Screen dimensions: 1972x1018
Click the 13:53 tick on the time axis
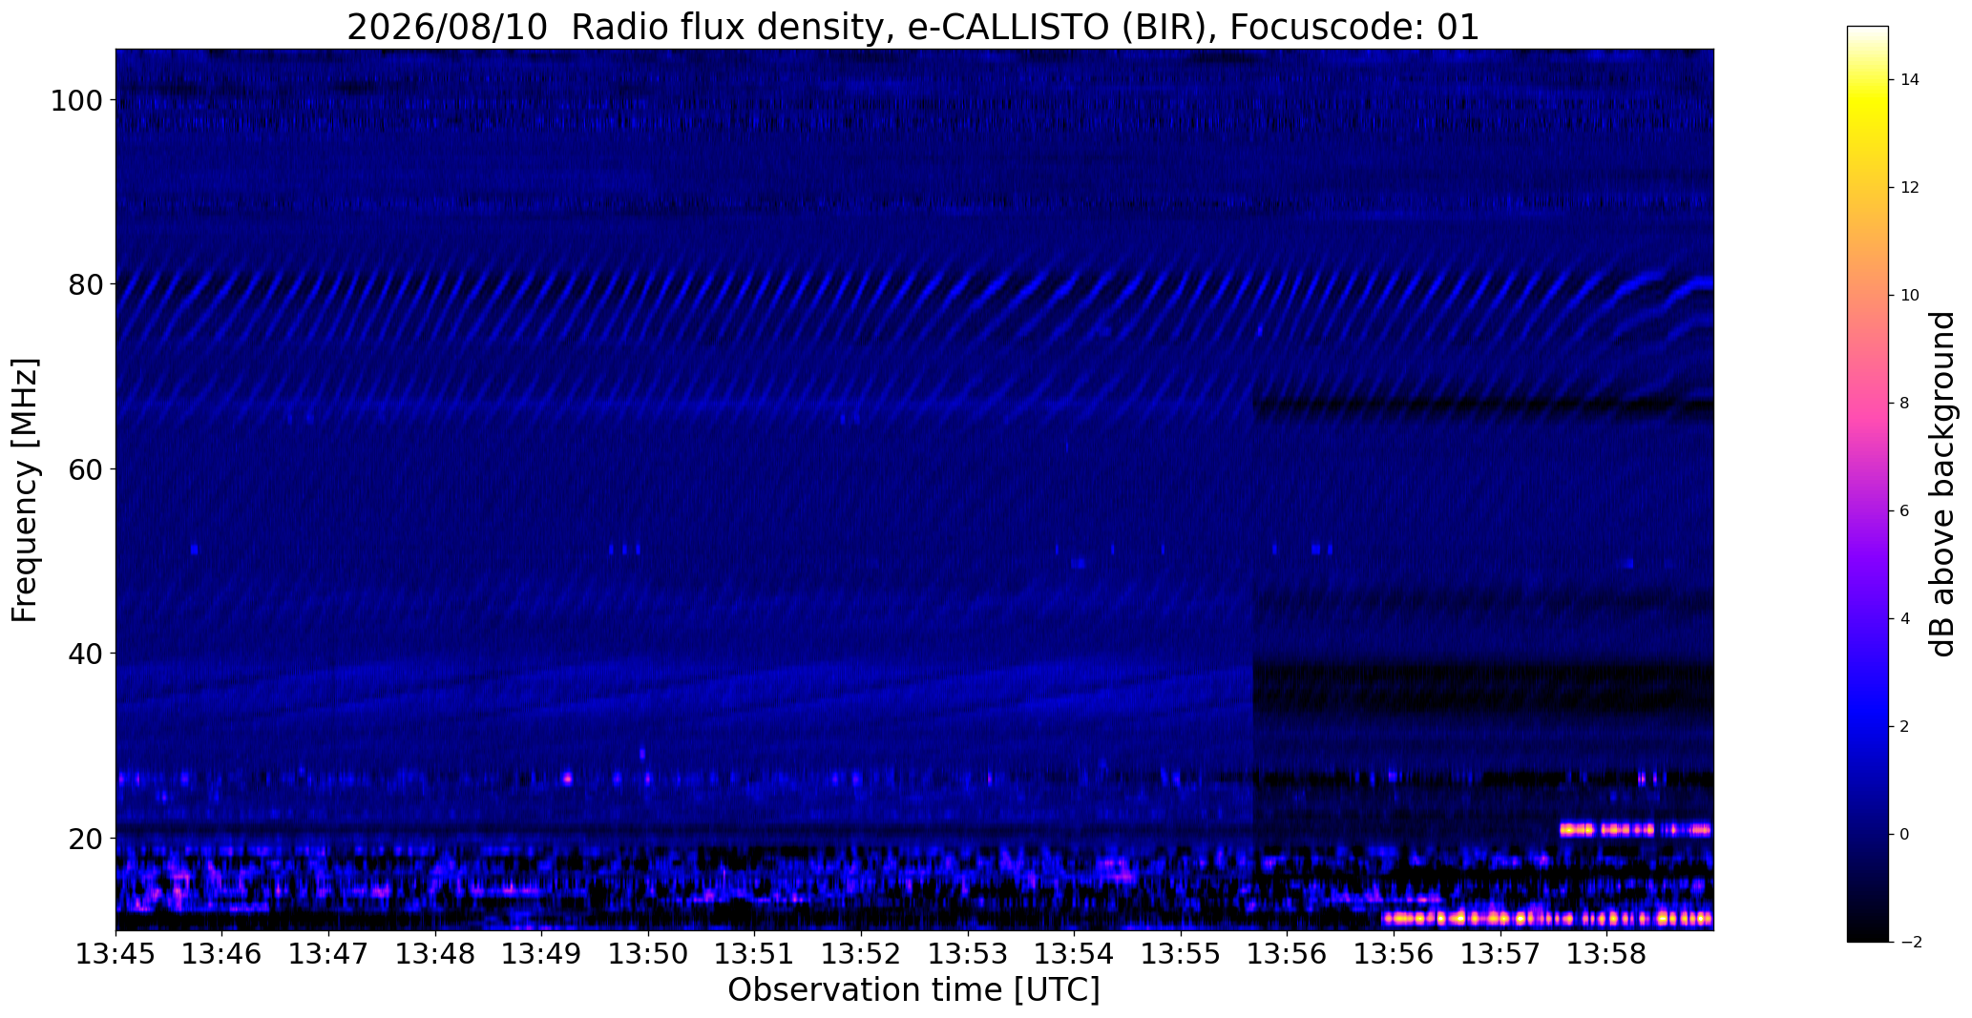(968, 953)
